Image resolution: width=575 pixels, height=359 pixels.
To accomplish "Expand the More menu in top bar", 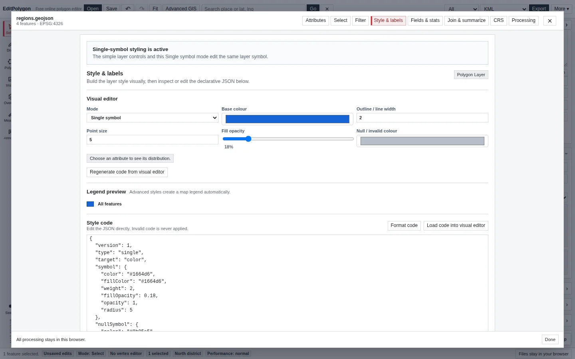I will [561, 8].
